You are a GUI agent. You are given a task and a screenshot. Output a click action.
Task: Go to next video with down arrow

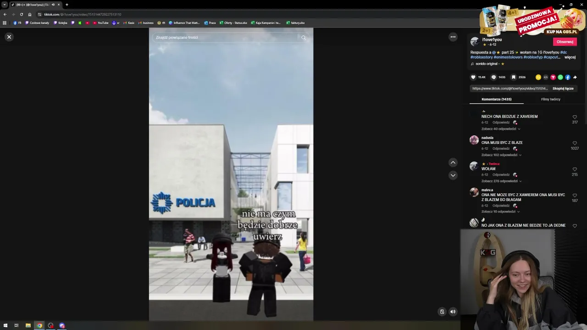click(453, 175)
